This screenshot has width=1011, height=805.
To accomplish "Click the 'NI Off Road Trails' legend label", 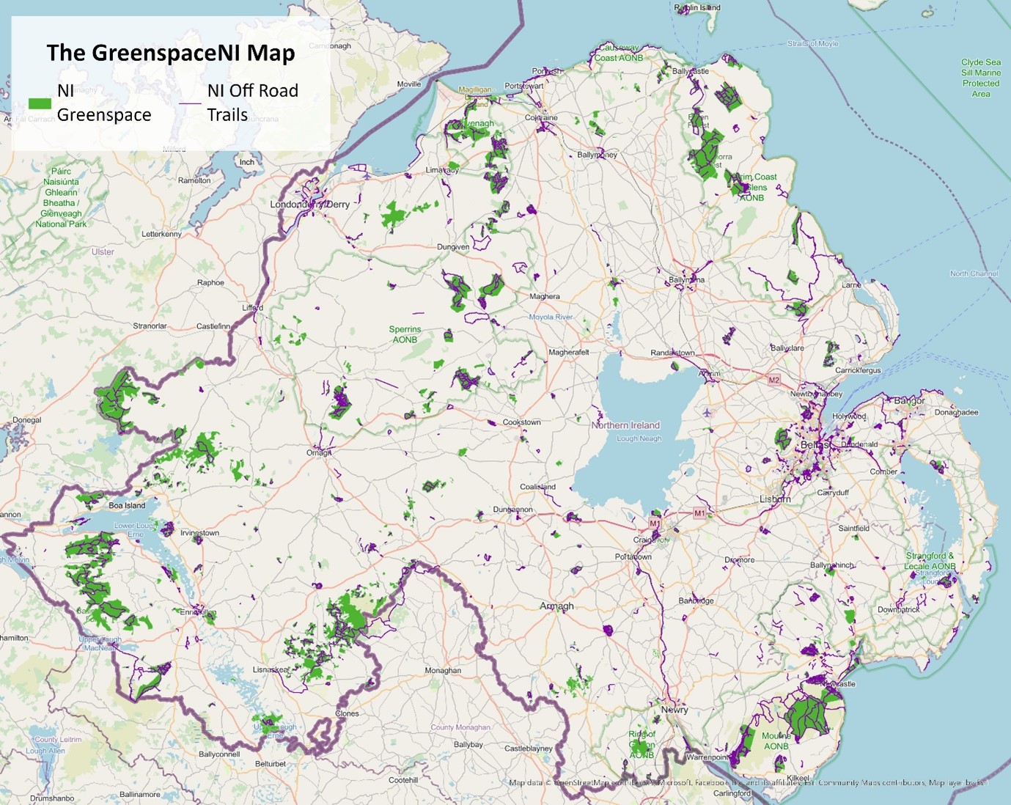I will (252, 103).
